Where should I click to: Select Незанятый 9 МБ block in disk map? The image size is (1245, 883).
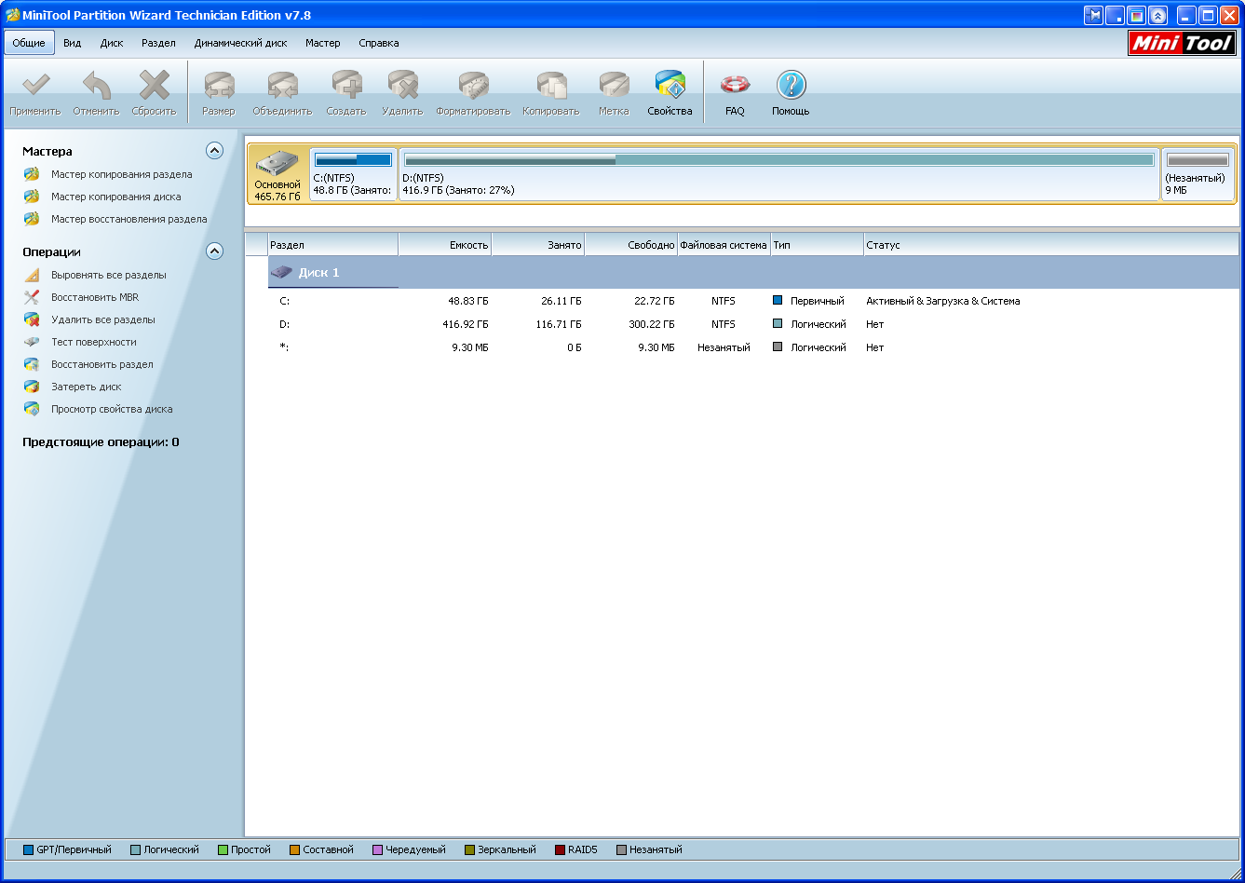(x=1198, y=173)
